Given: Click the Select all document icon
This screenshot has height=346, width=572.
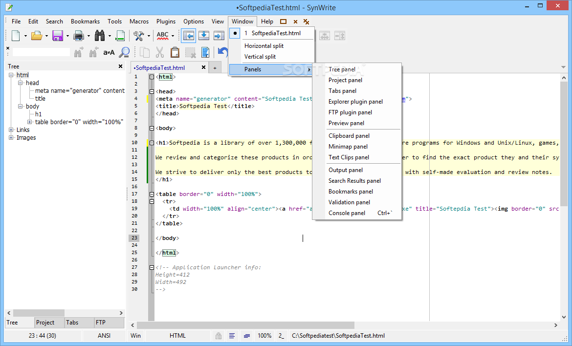Looking at the screenshot, I should point(205,52).
